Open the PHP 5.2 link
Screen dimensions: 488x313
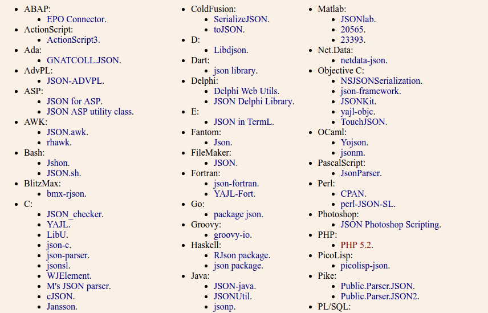(x=356, y=245)
